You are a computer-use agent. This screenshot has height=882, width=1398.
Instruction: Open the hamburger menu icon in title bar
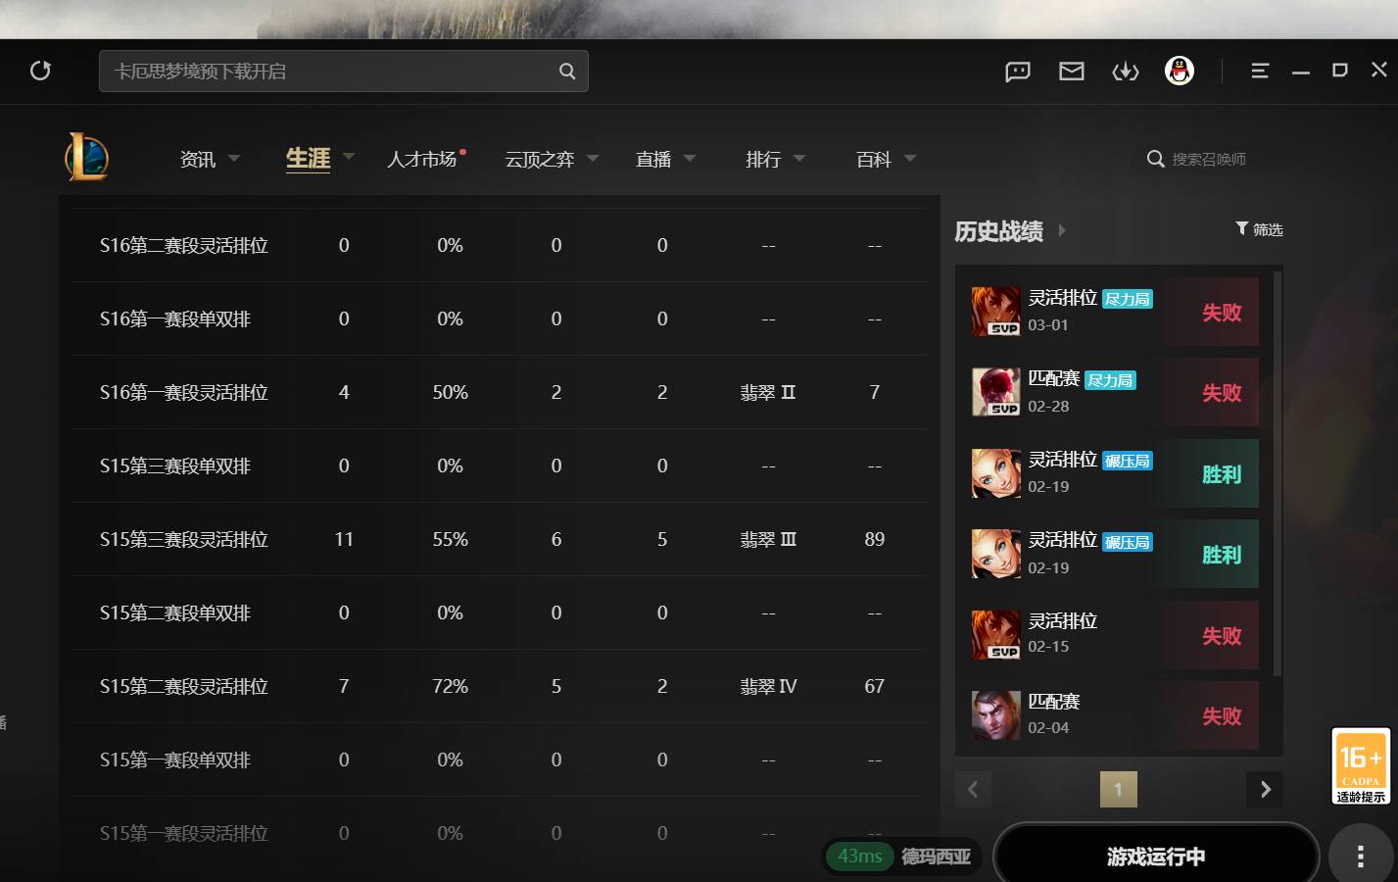1260,71
